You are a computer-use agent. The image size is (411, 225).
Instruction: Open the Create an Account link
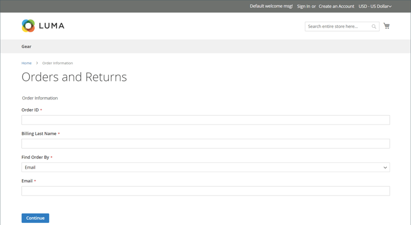pyautogui.click(x=336, y=6)
